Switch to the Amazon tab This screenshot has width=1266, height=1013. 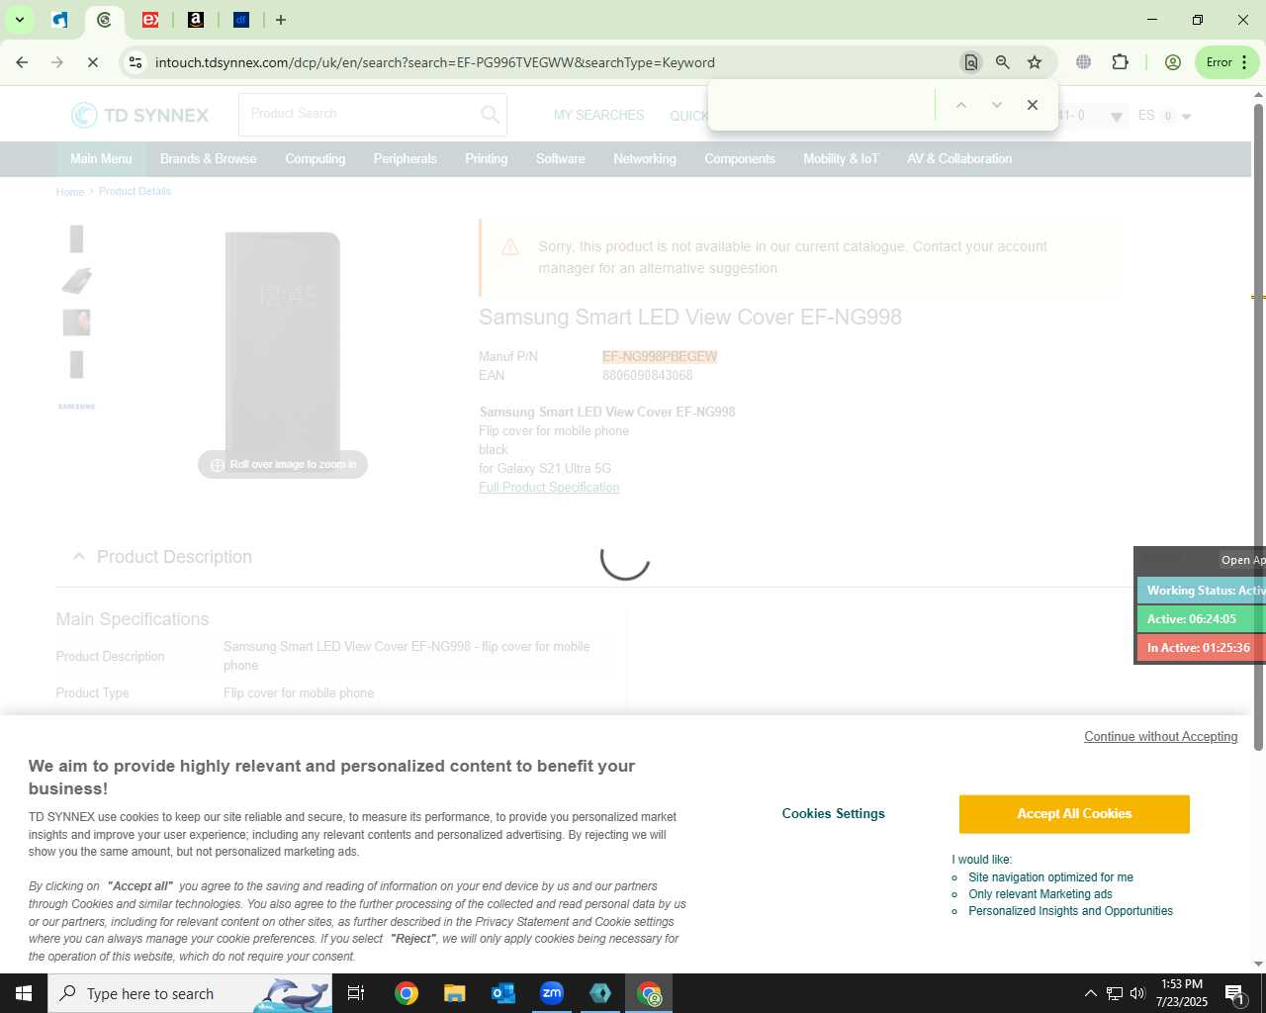[196, 20]
